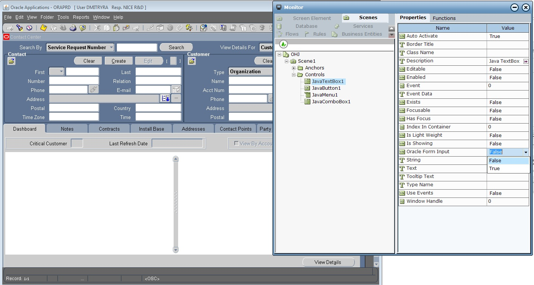The height and width of the screenshot is (285, 534).
Task: Open the Description value ellipsis button
Action: point(526,61)
